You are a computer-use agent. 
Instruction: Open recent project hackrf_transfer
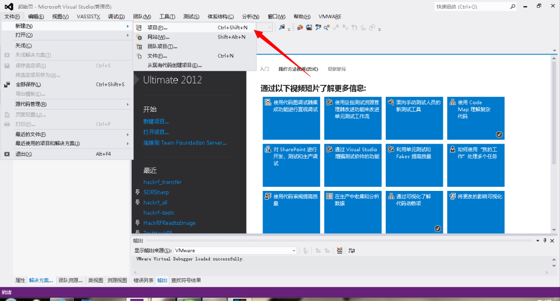162,182
